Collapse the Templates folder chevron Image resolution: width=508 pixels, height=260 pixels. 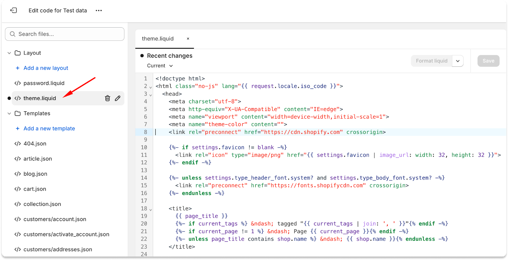[x=9, y=114]
